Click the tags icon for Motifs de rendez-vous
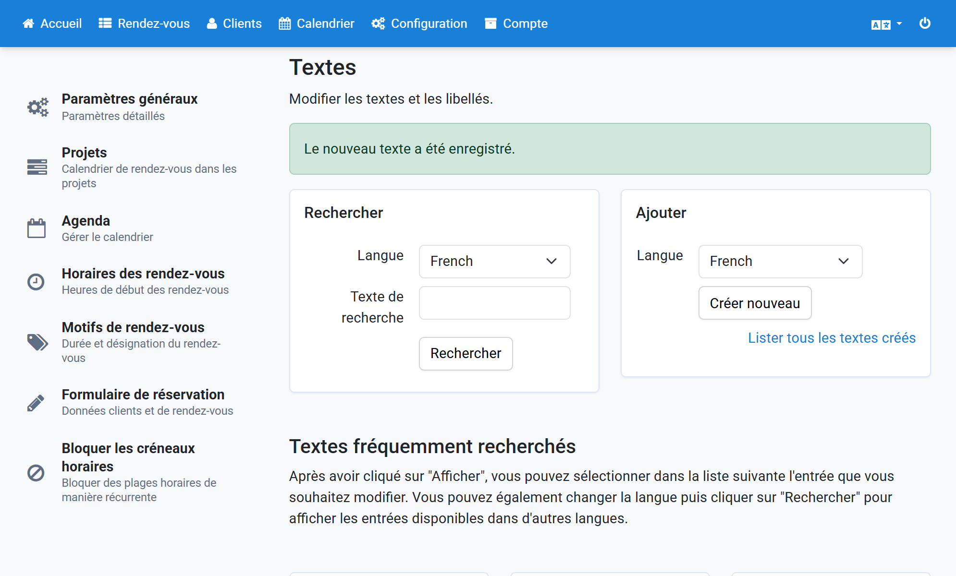 click(x=37, y=342)
